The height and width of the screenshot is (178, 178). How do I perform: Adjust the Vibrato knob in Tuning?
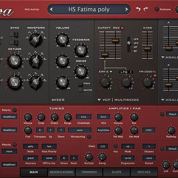click(28, 117)
